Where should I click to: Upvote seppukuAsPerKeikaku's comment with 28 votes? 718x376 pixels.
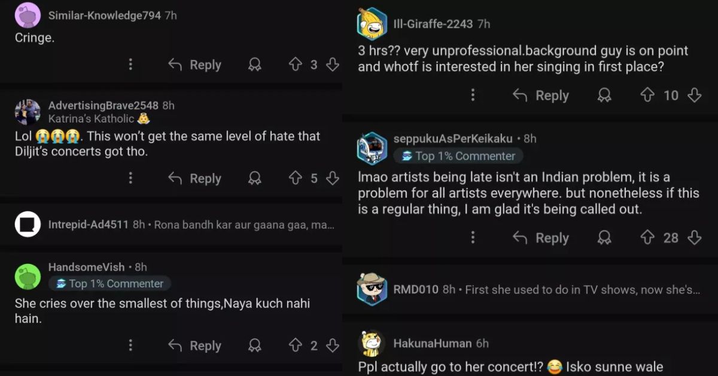point(647,238)
